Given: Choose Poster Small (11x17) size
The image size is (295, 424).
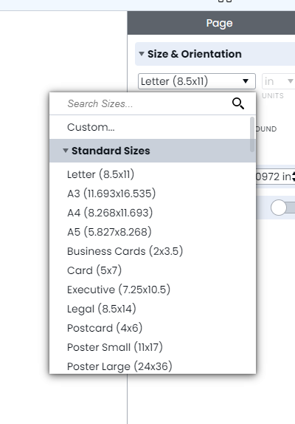Looking at the screenshot, I should tap(115, 347).
